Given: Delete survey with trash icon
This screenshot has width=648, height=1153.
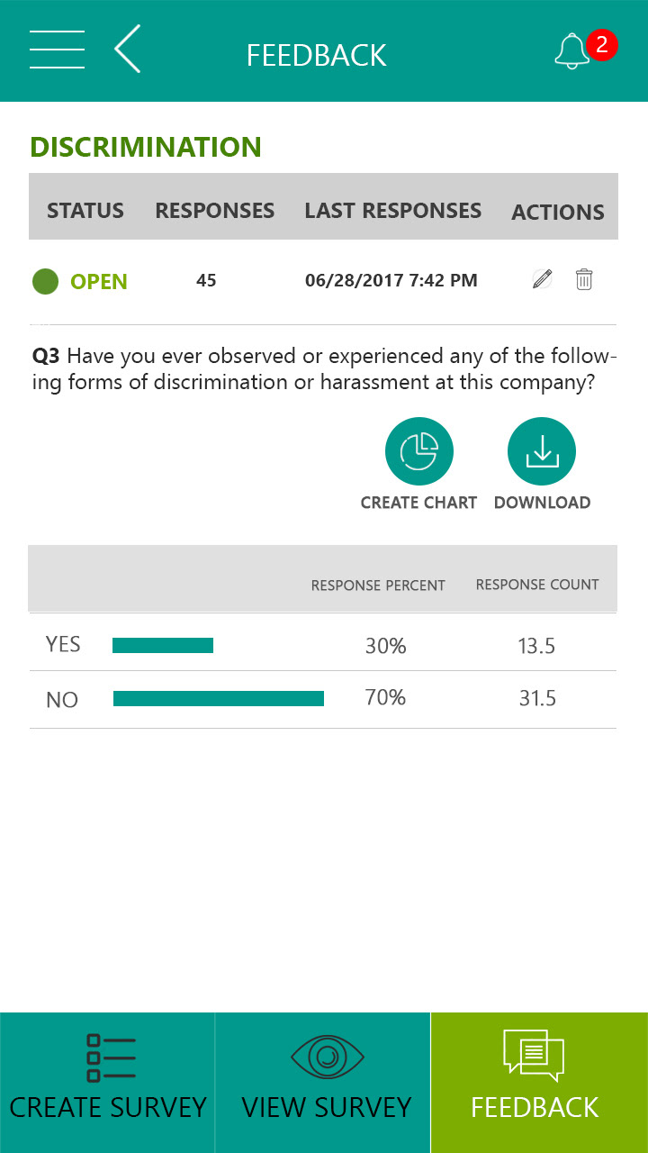Looking at the screenshot, I should (584, 279).
